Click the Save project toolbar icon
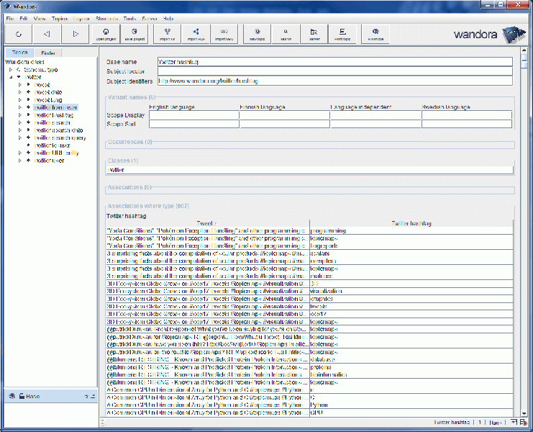The width and height of the screenshot is (533, 432). 134,34
